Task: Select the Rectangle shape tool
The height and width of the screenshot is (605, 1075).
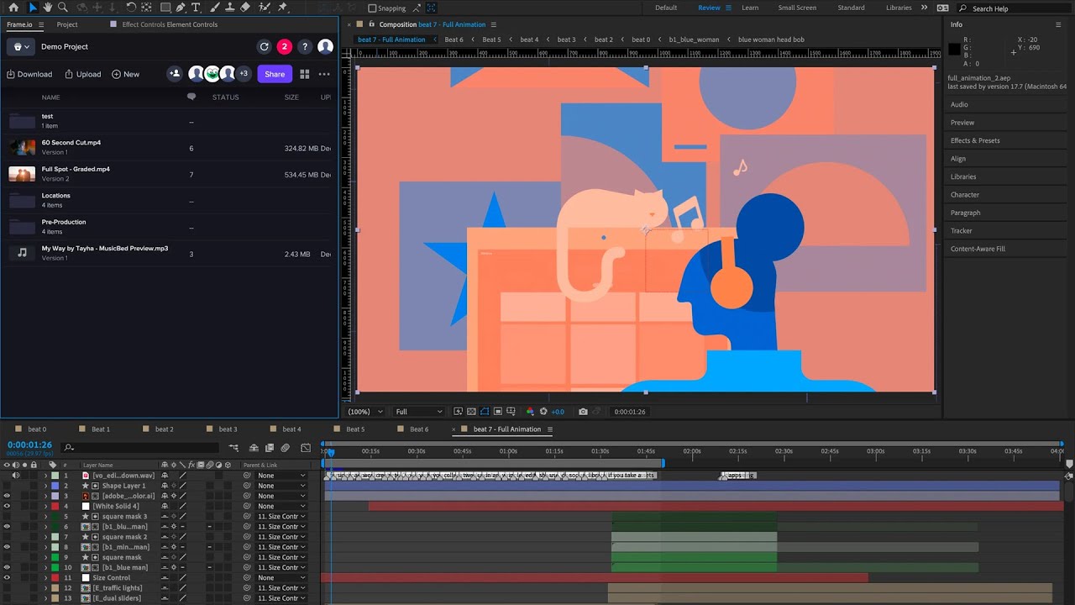Action: [165, 8]
